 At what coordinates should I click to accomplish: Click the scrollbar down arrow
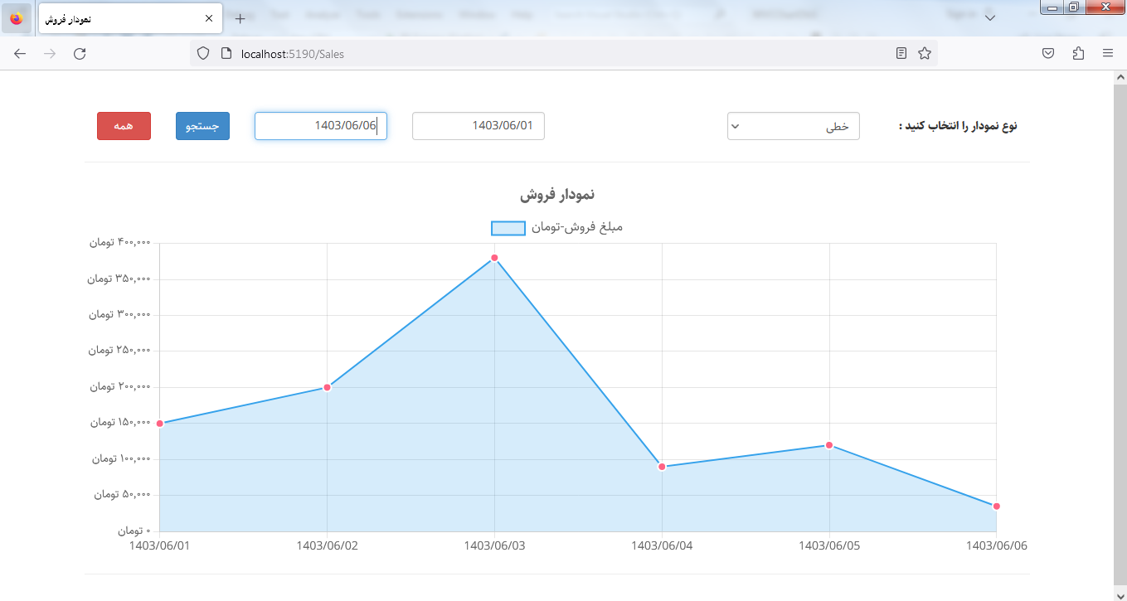coord(1120,594)
